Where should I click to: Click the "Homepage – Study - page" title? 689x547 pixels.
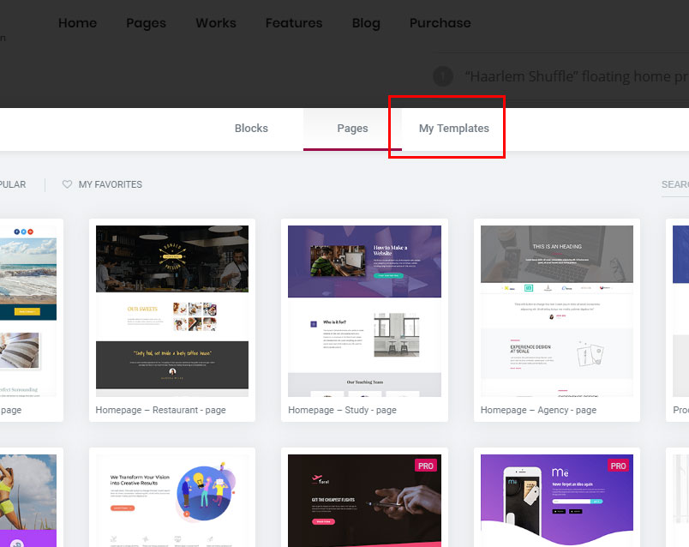tap(342, 410)
